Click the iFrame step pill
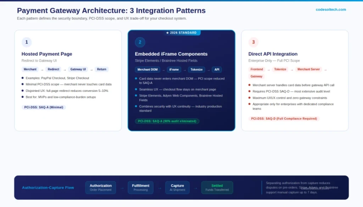363x207 pixels. pos(174,69)
